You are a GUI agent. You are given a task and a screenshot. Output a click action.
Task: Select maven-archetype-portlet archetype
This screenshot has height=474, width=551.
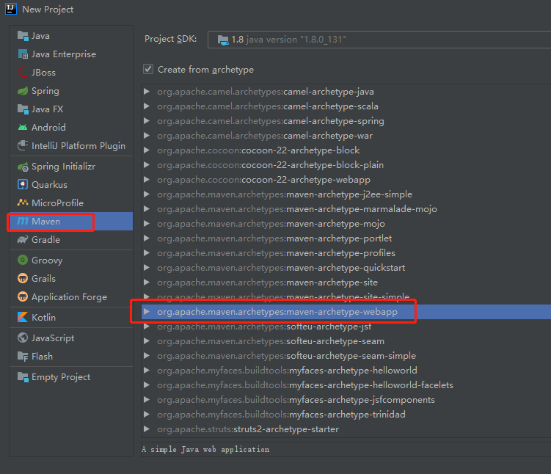click(x=346, y=238)
